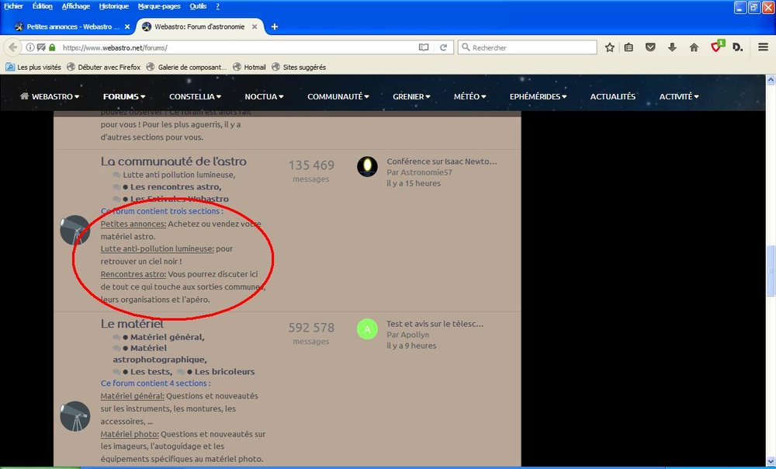
Task: Open the Sites suggérés bookmark
Action: click(x=299, y=67)
